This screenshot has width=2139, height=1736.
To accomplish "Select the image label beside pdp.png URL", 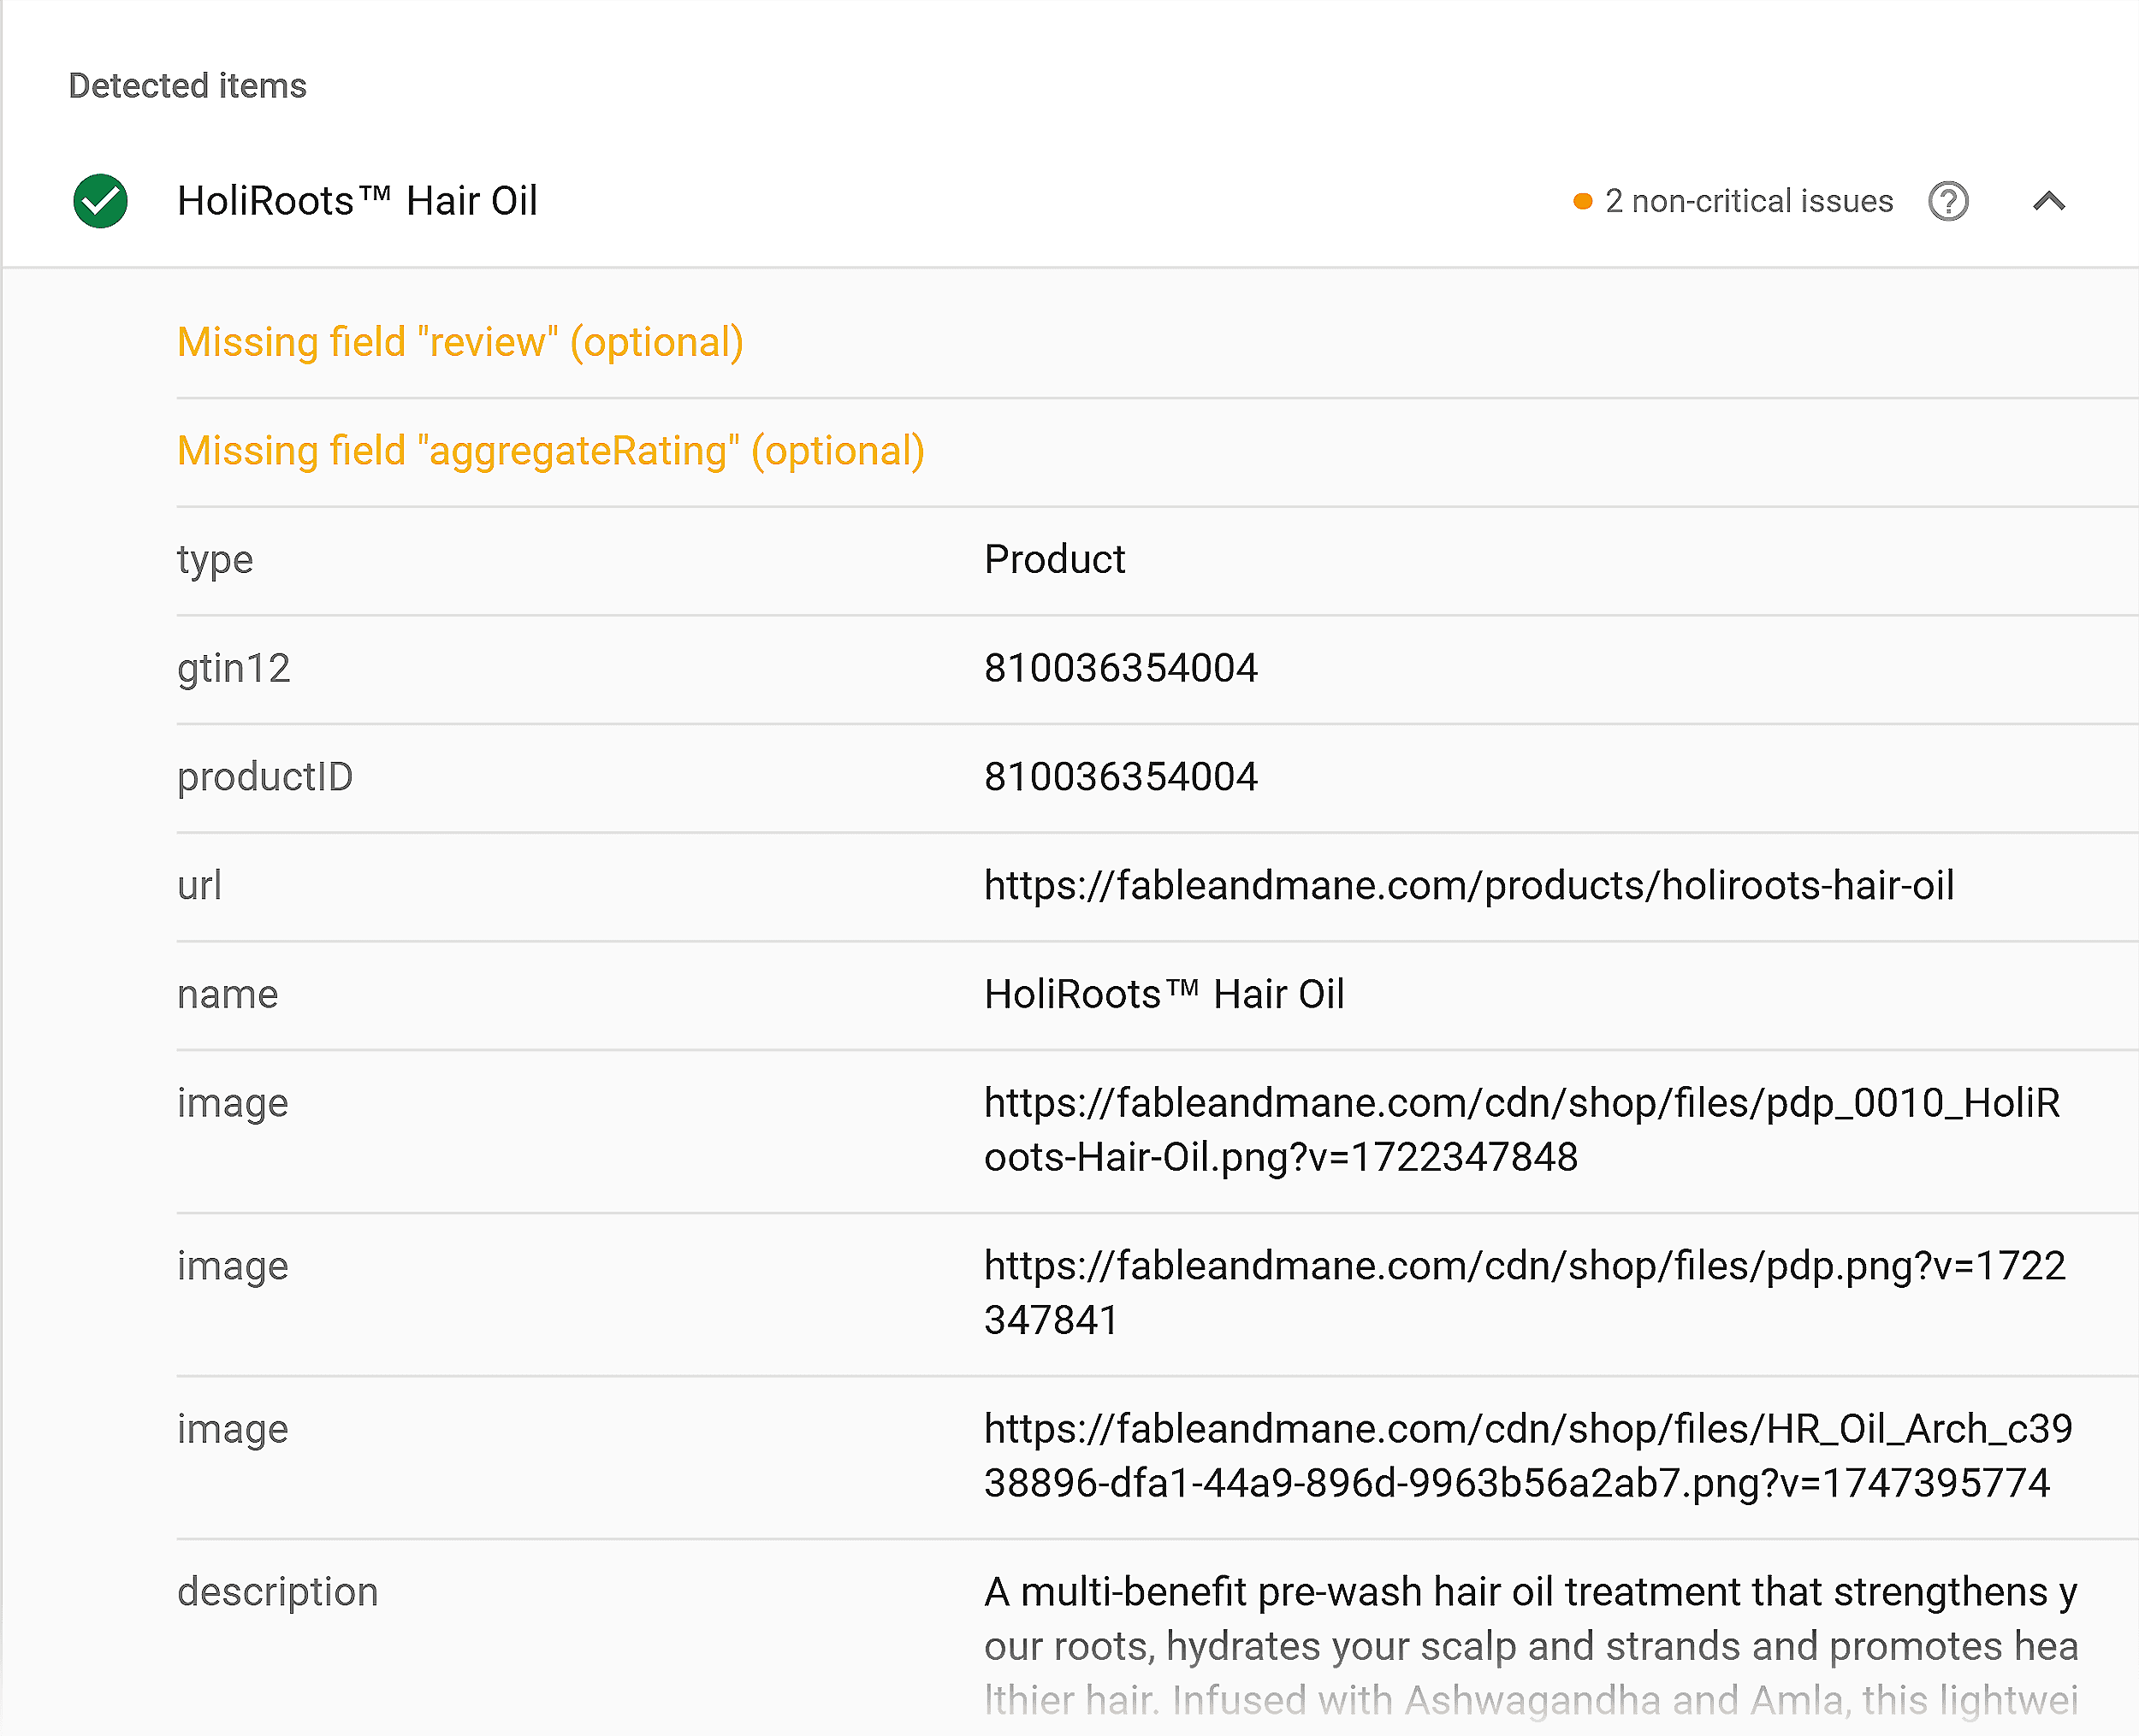I will click(232, 1267).
